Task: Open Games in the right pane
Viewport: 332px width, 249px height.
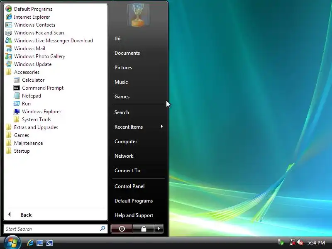Action: [x=122, y=97]
